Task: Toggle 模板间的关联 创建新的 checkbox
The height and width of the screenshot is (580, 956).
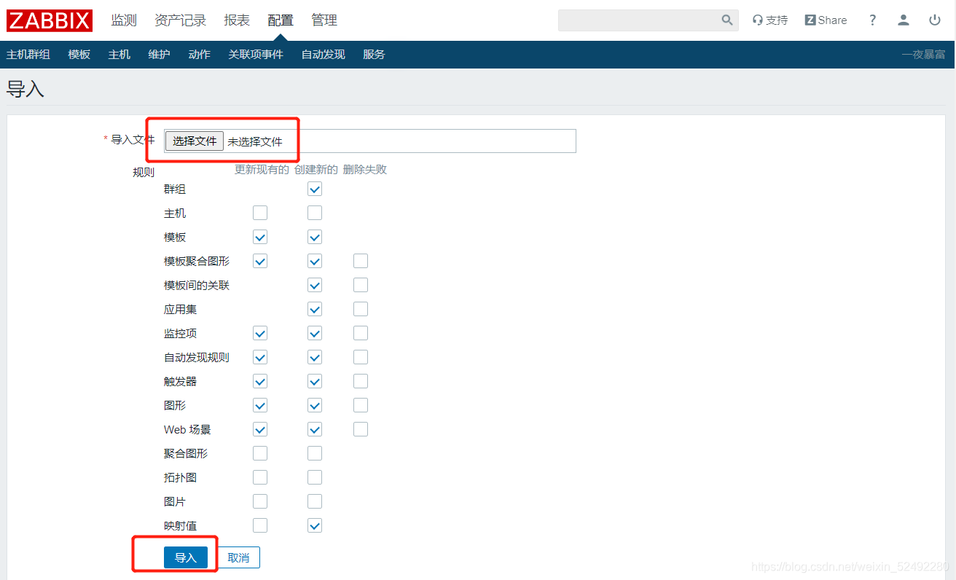Action: (x=315, y=285)
